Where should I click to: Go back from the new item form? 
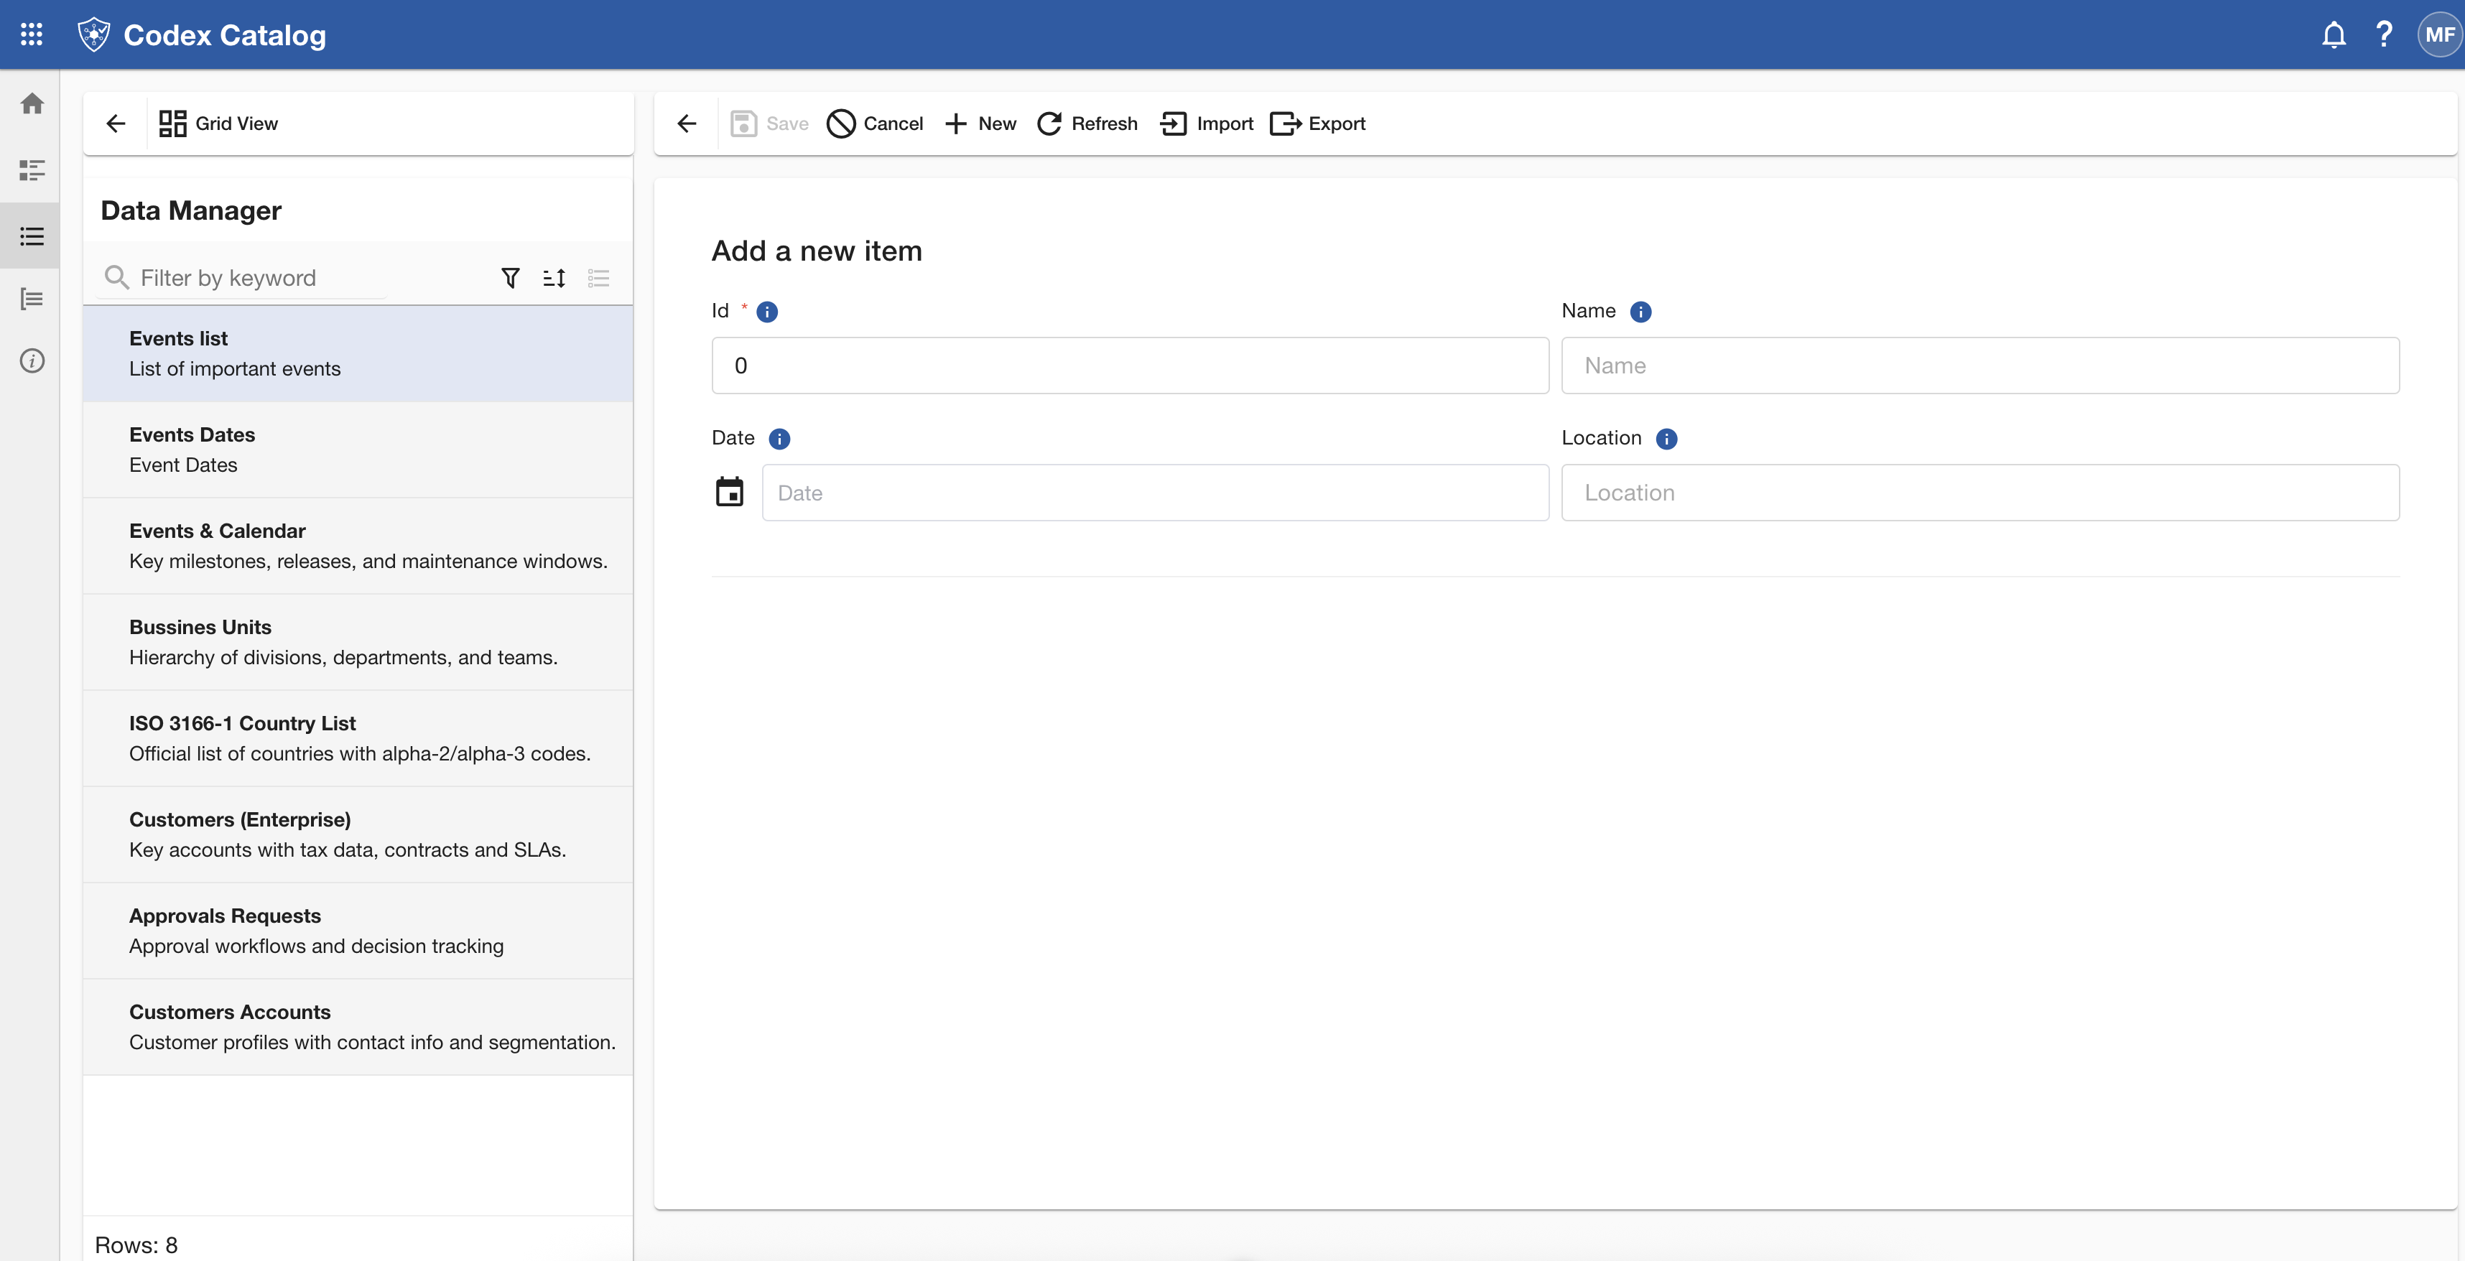(x=687, y=124)
